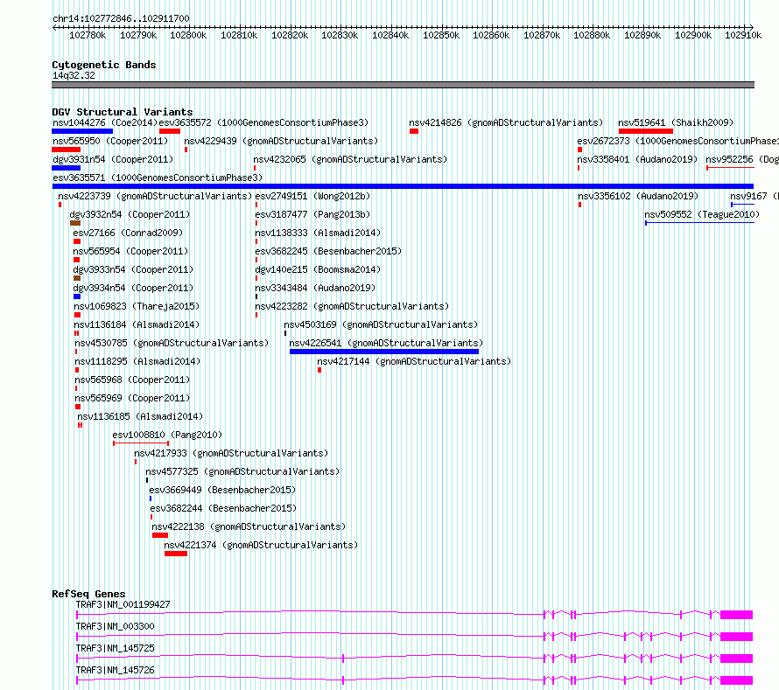This screenshot has width=779, height=690.
Task: Open esv3682245 (Besenbacher2015) label
Action: click(x=328, y=251)
